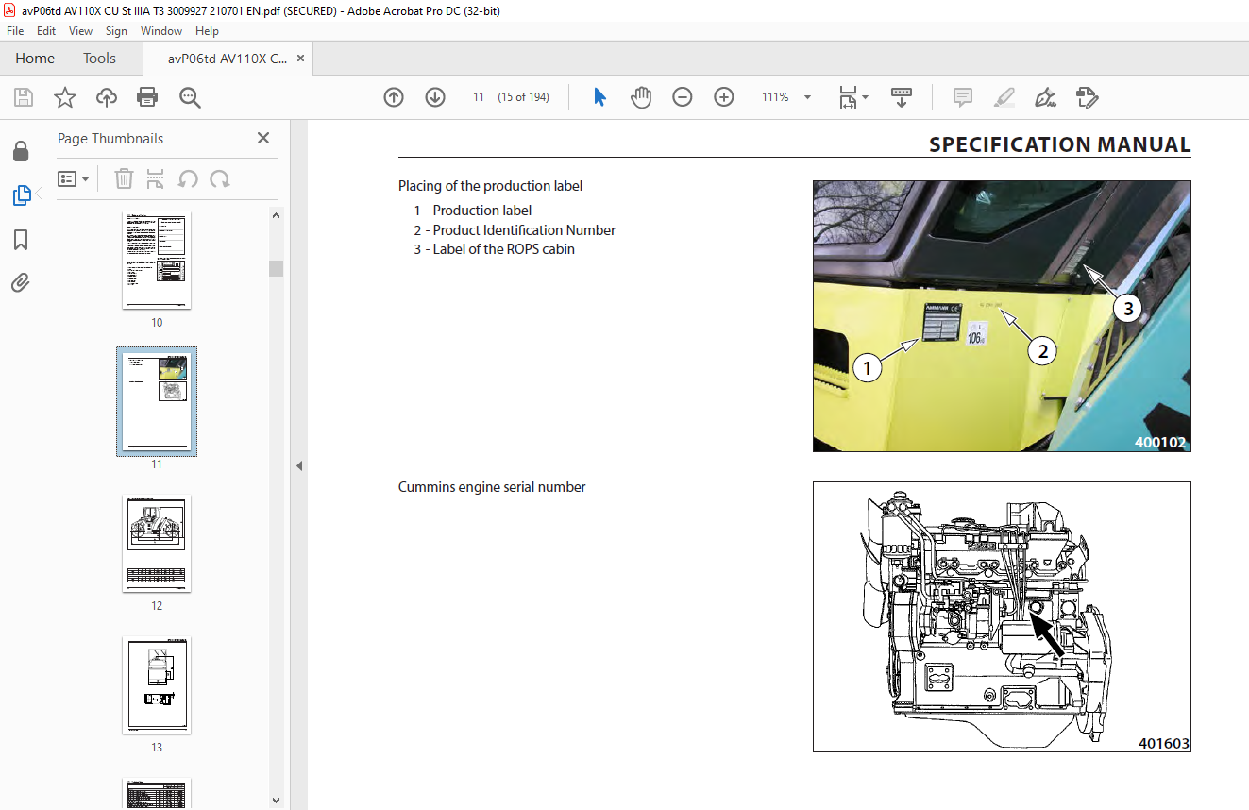The width and height of the screenshot is (1249, 810).
Task: Select page 11 thumbnail
Action: click(157, 401)
